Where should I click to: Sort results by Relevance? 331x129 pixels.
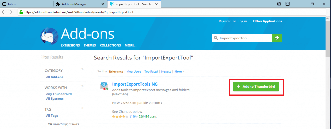tap(116, 71)
